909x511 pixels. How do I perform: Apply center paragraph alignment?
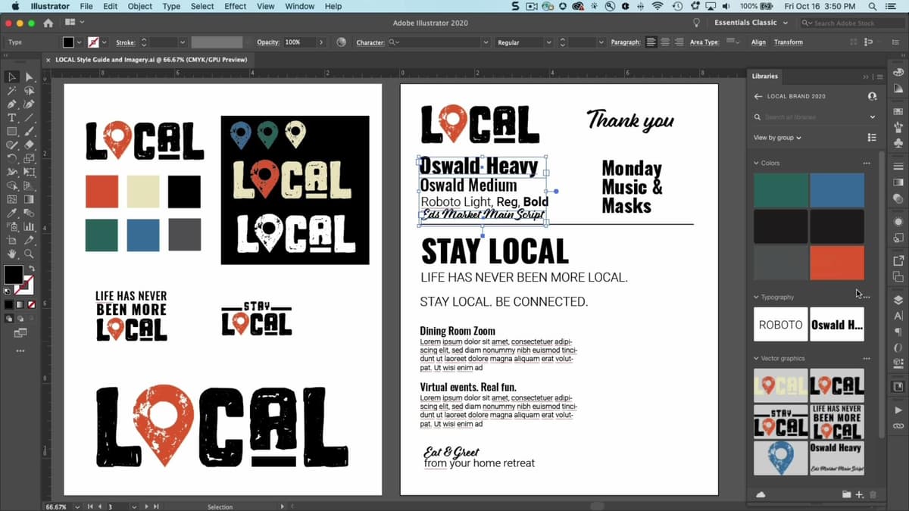click(x=664, y=42)
